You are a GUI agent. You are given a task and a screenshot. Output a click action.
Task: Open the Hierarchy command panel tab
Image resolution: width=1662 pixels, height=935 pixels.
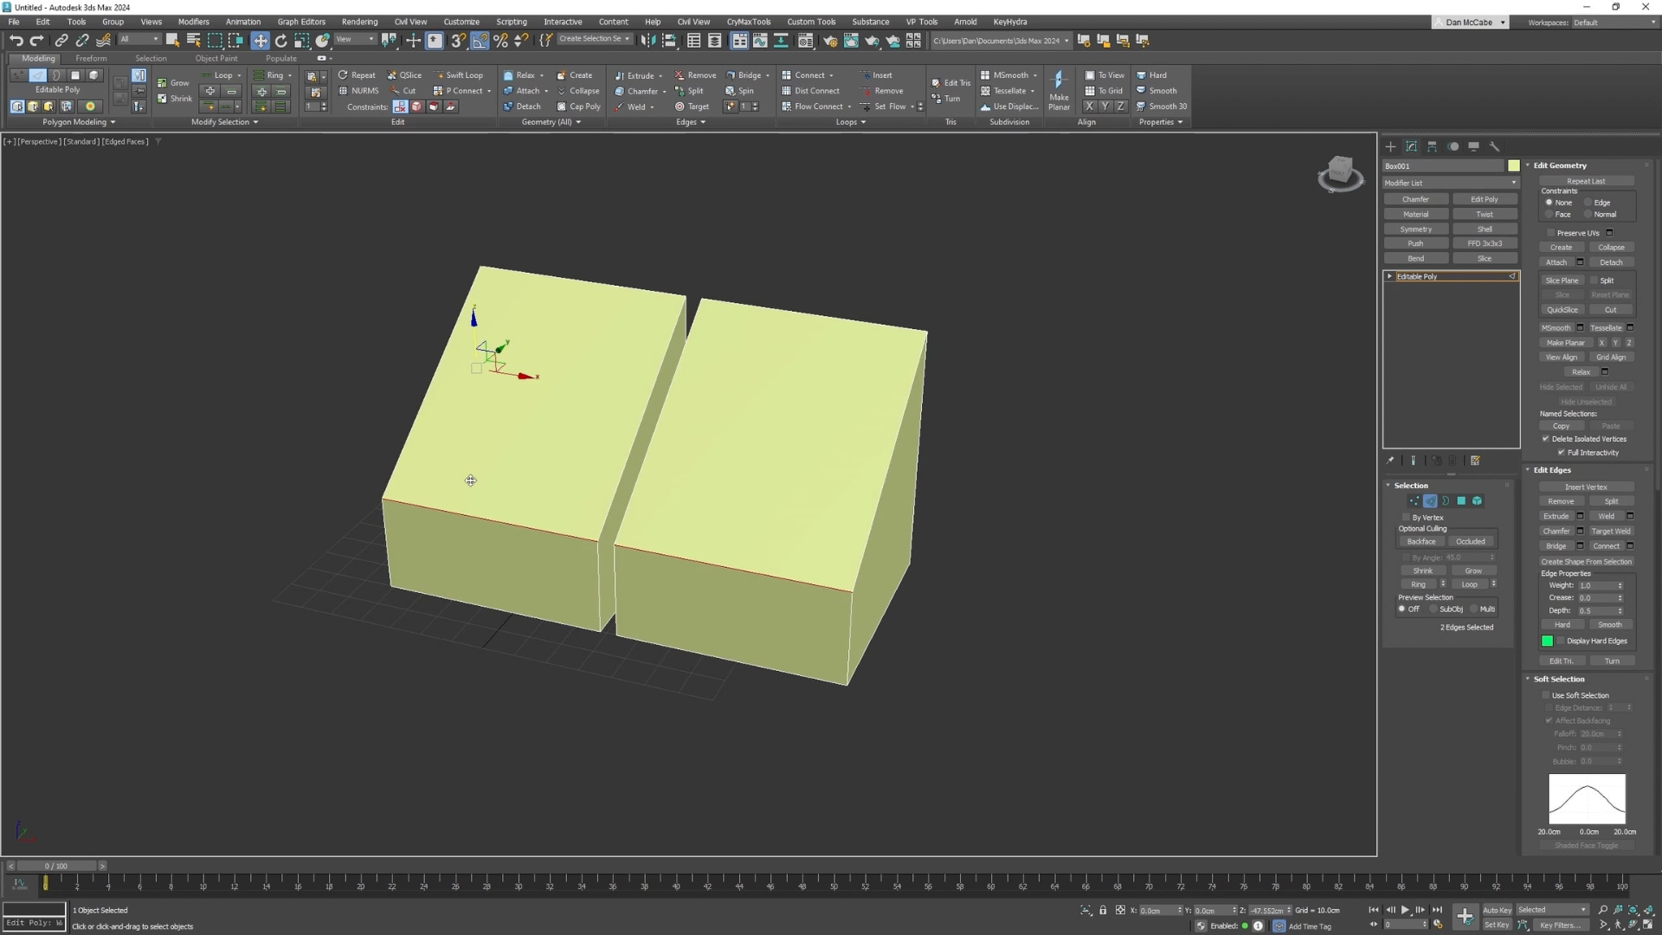pos(1433,146)
